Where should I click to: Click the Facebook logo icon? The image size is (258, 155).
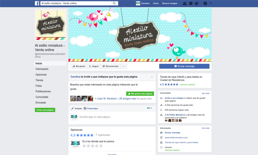pyautogui.click(x=37, y=3)
